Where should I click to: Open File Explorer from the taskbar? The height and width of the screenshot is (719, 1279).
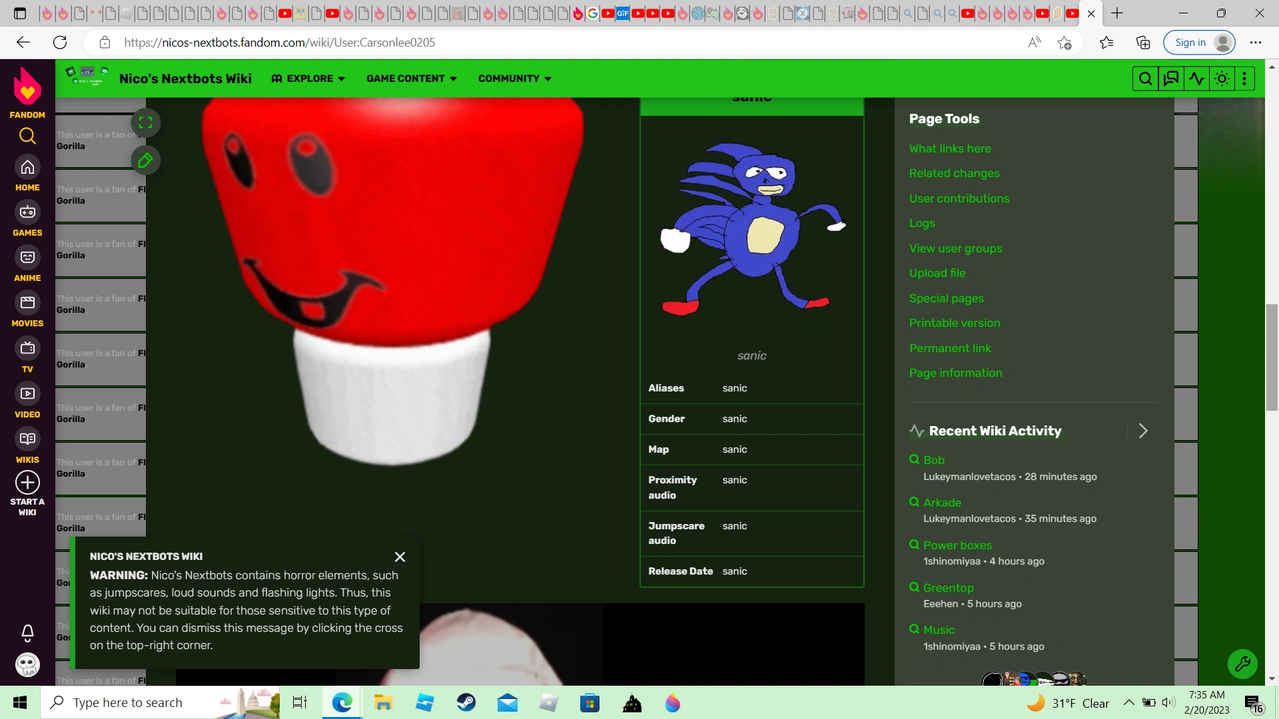click(383, 702)
